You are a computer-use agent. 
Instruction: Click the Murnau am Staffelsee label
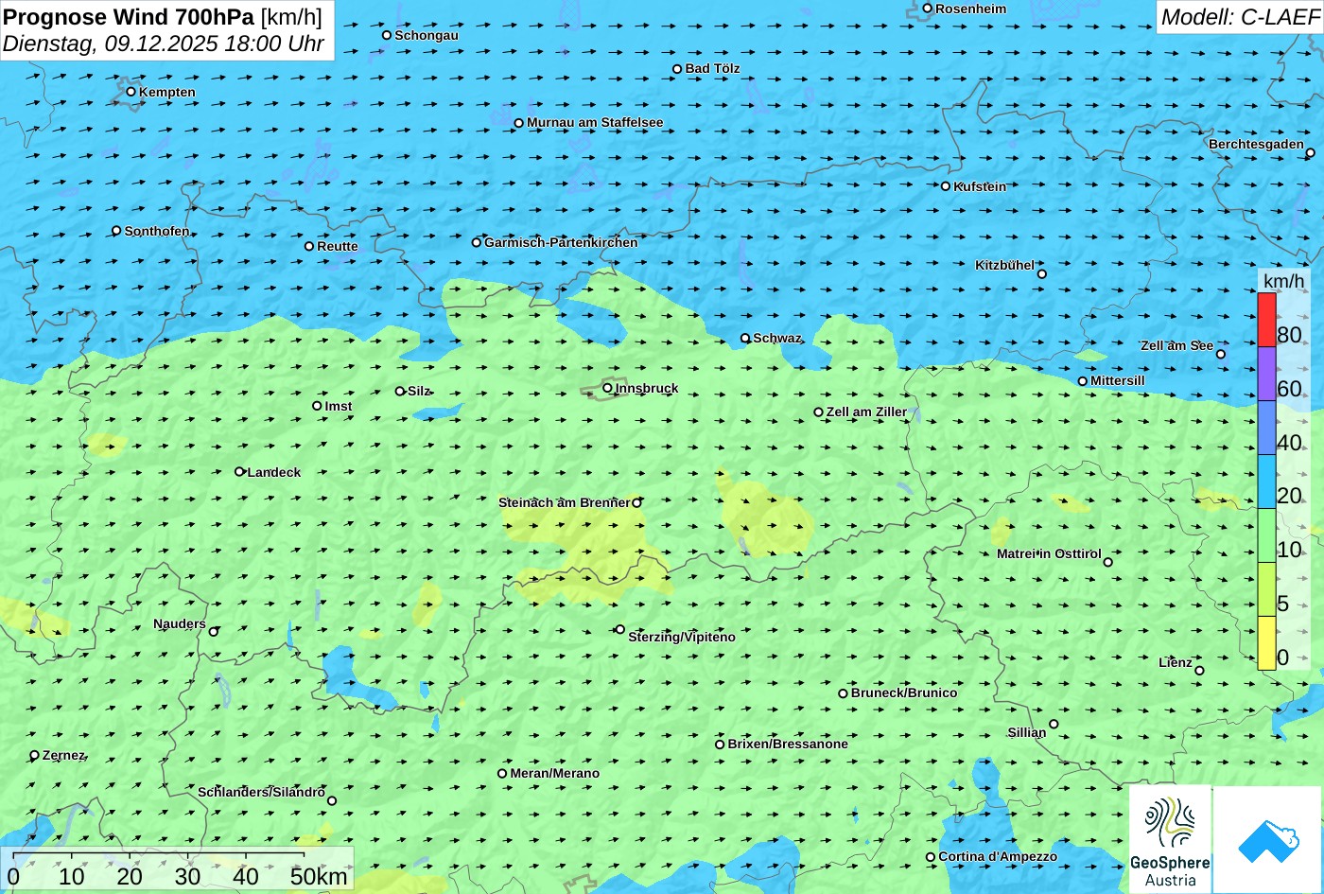(595, 122)
